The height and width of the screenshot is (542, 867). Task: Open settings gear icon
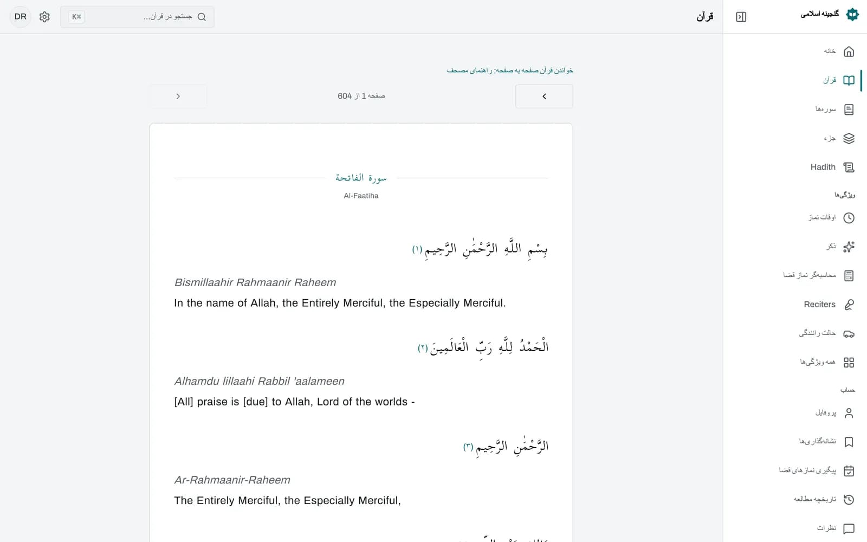(x=44, y=17)
